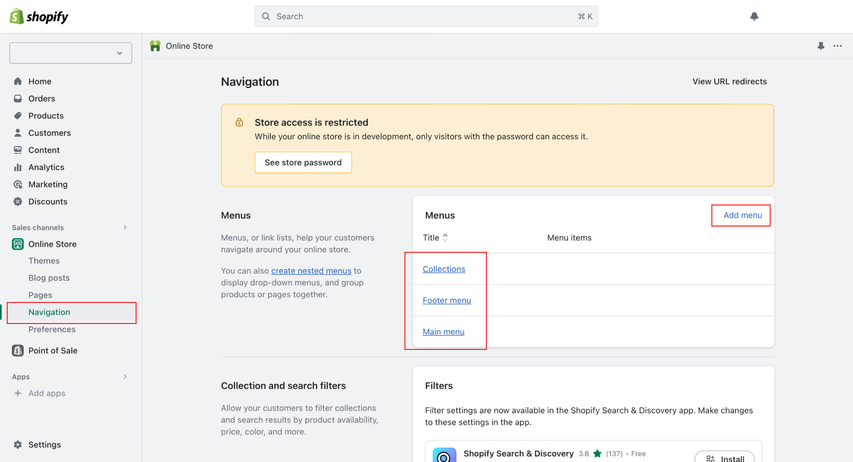Open the Footer menu link
This screenshot has width=853, height=462.
click(x=447, y=300)
